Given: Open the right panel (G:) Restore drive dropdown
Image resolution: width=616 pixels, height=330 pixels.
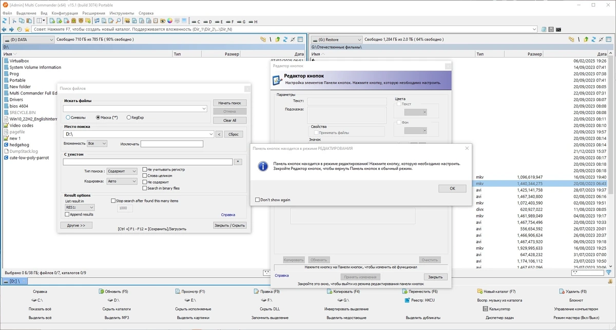Looking at the screenshot, I should (x=336, y=40).
